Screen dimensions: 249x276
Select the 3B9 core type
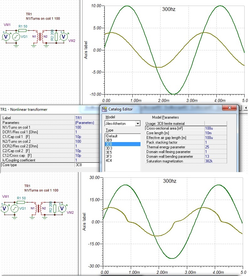(109, 140)
